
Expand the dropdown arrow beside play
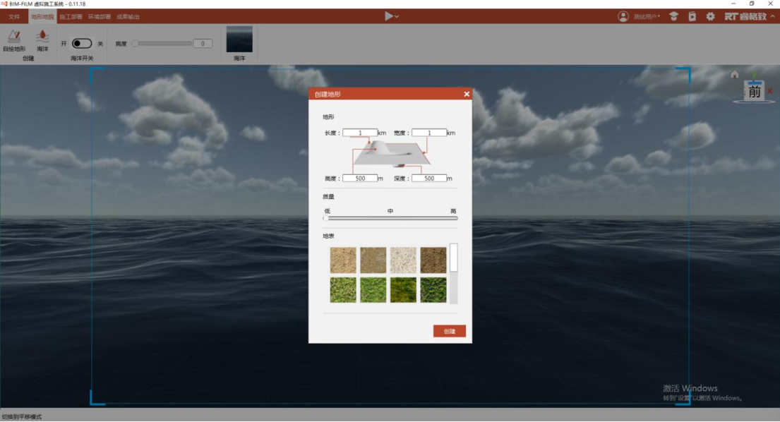pyautogui.click(x=397, y=17)
